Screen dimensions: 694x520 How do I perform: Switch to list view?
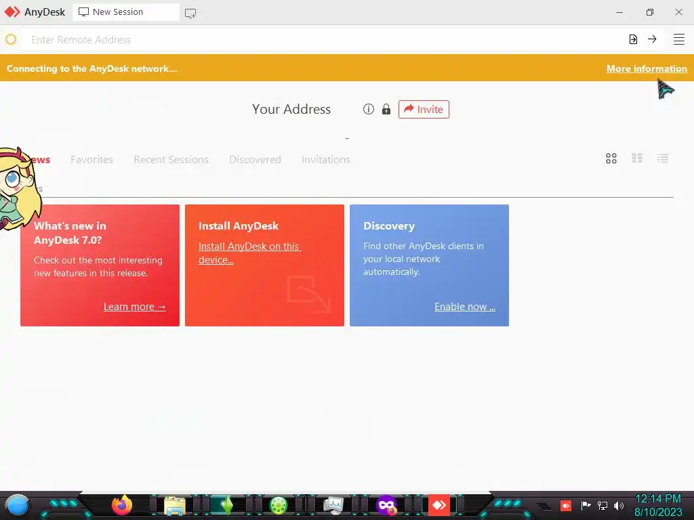click(x=663, y=158)
